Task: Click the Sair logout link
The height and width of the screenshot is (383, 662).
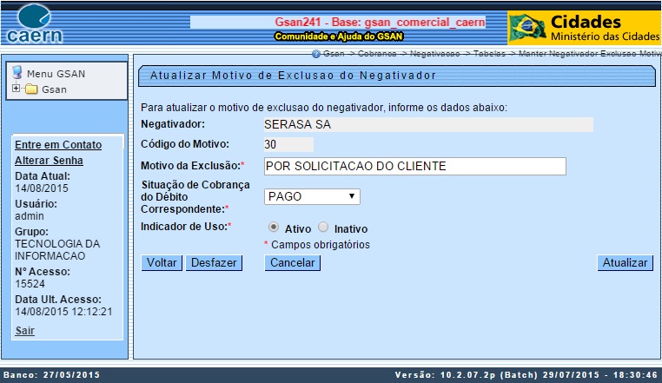Action: coord(25,331)
